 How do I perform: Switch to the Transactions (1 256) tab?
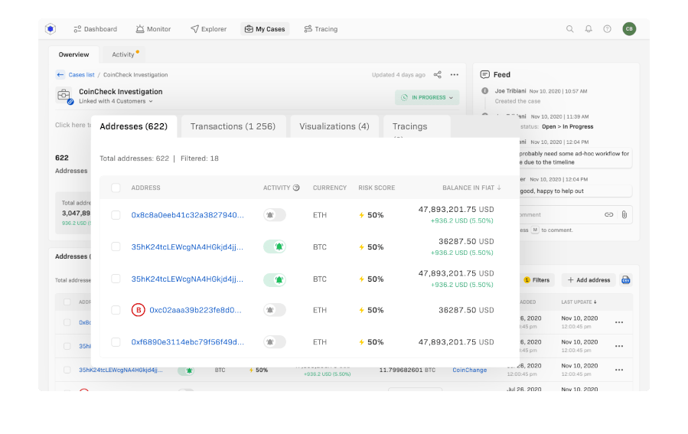click(x=233, y=126)
